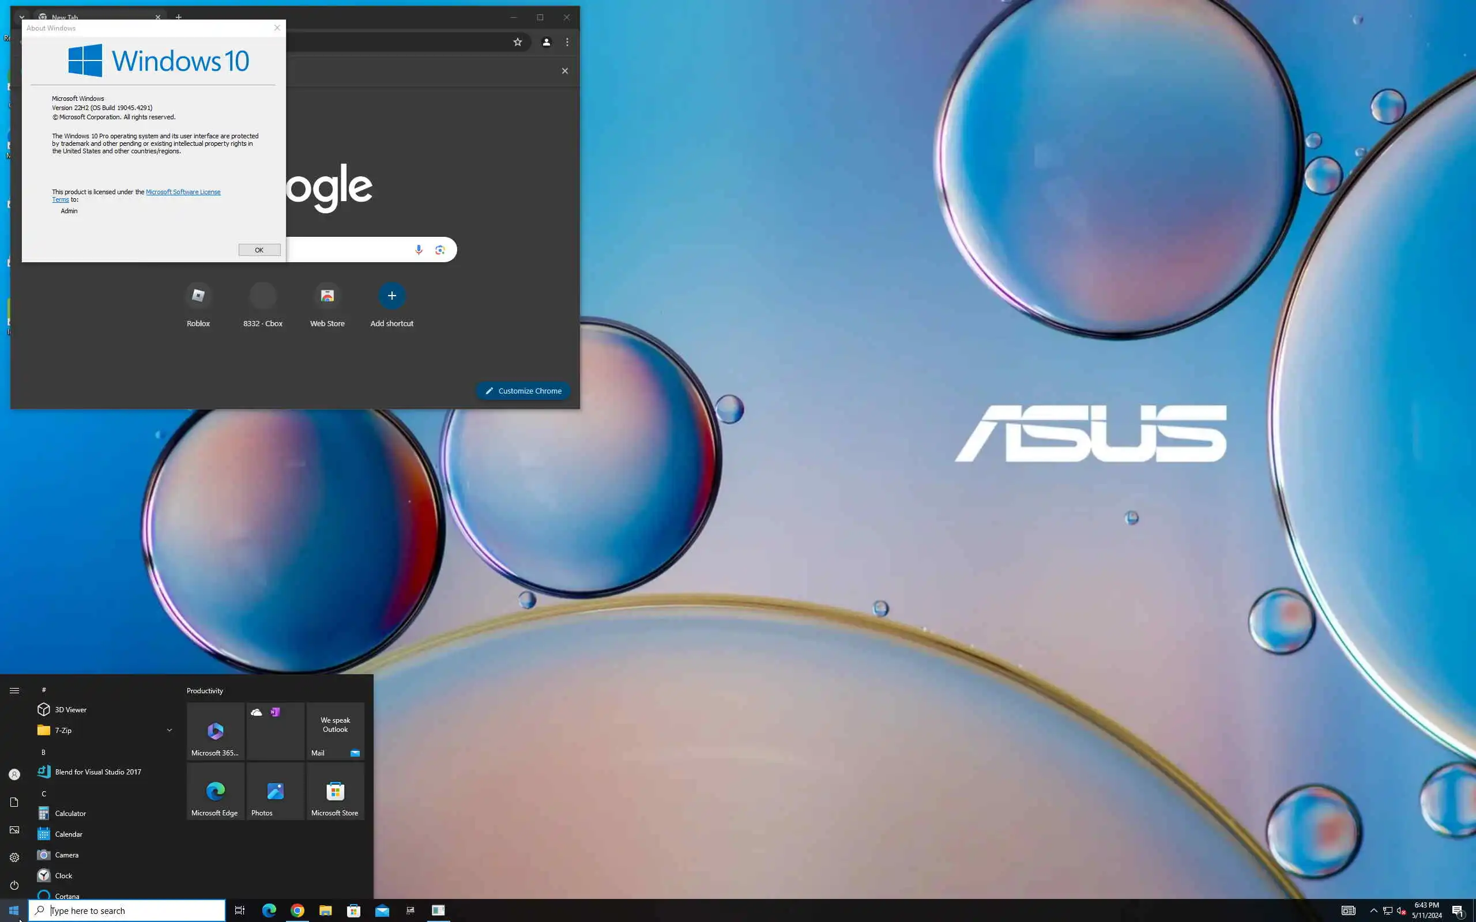Click the Customize Chrome button
The width and height of the screenshot is (1476, 922).
tap(523, 391)
